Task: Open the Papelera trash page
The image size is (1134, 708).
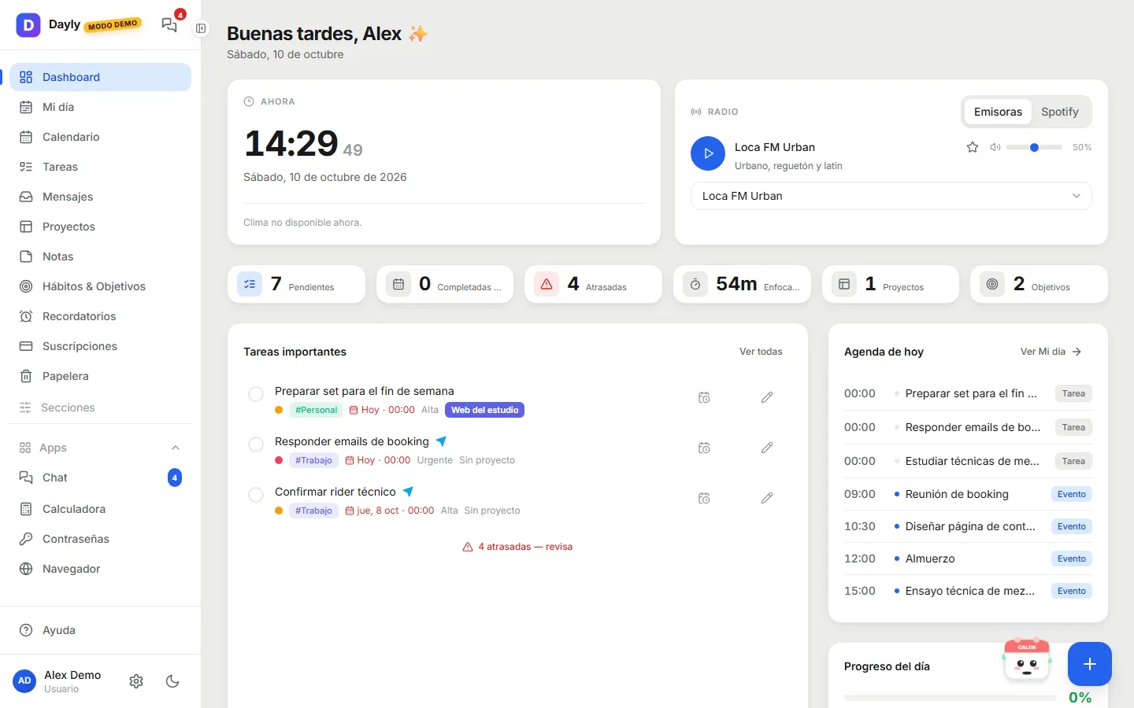Action: pyautogui.click(x=101, y=376)
